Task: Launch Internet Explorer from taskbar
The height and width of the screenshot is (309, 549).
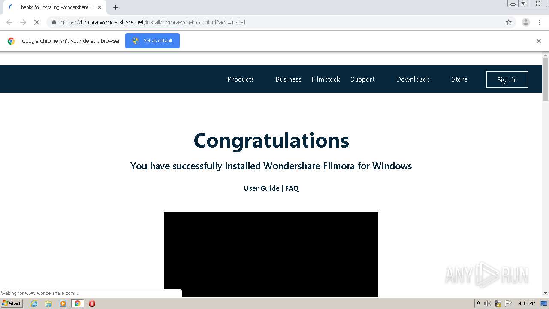Action: [x=34, y=303]
